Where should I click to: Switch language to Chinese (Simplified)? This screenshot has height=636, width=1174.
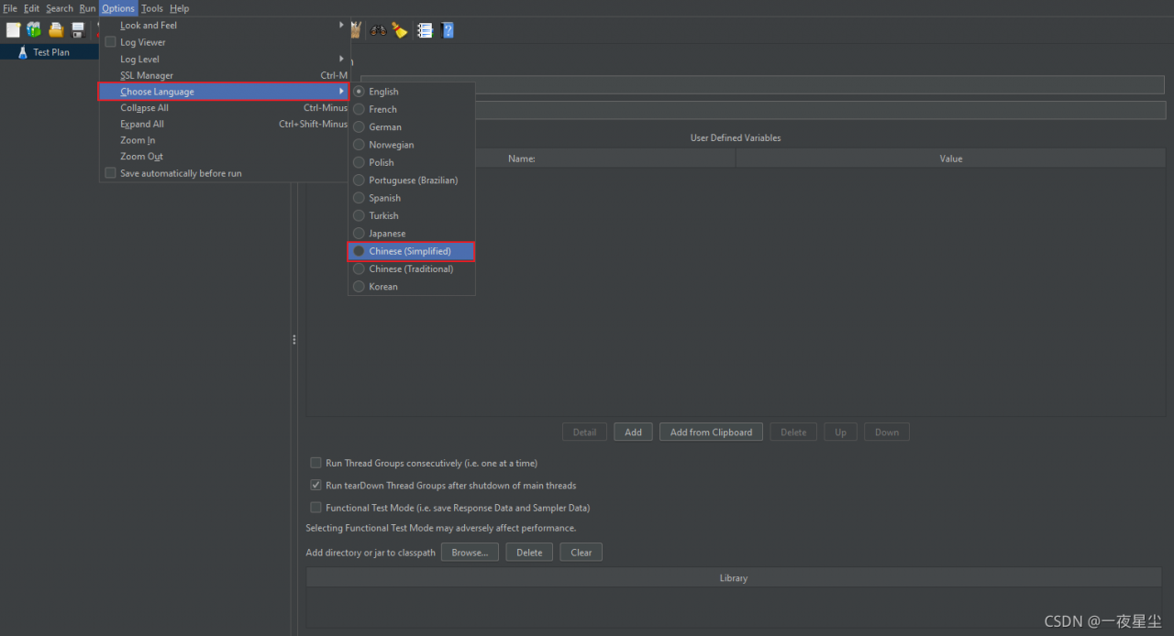tap(412, 251)
